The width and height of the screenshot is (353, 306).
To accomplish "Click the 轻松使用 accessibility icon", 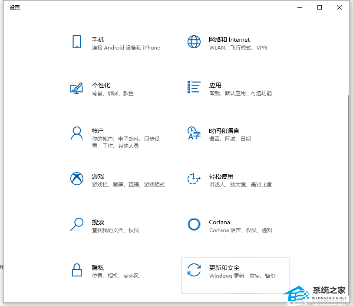I will [x=194, y=179].
